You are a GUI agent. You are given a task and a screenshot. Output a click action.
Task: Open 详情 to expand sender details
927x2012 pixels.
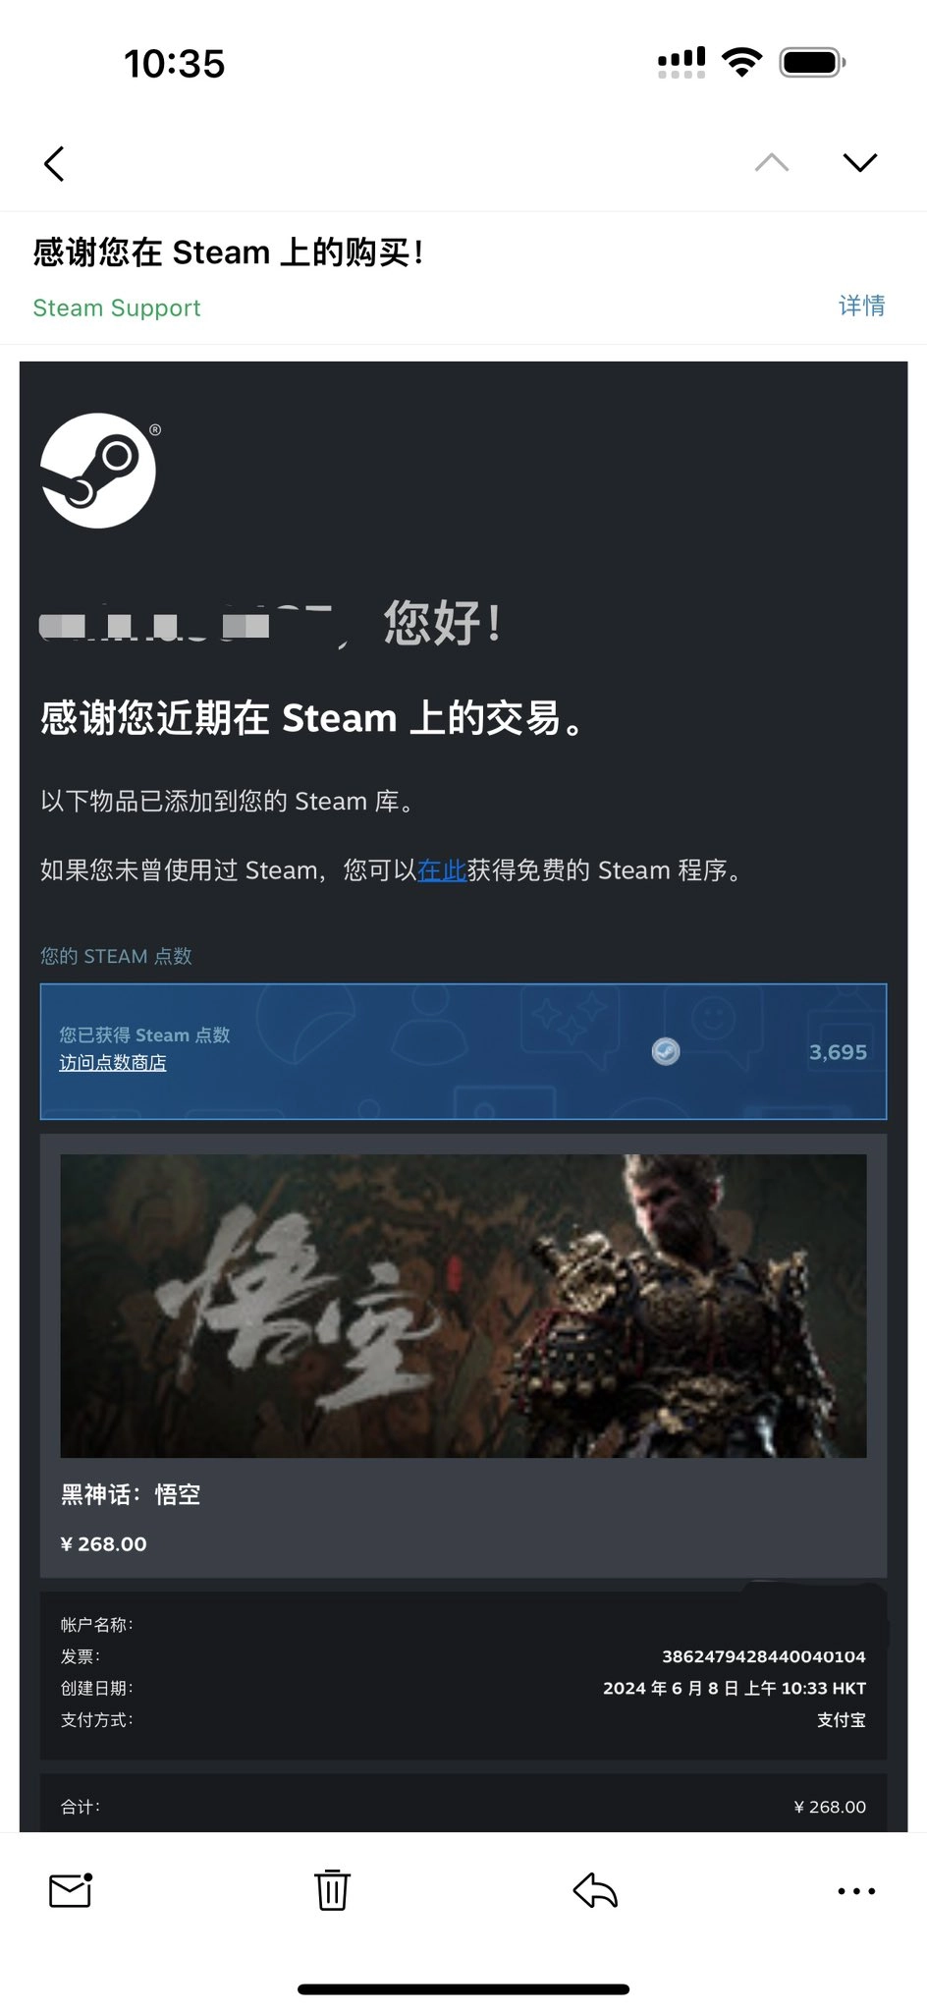(x=861, y=306)
